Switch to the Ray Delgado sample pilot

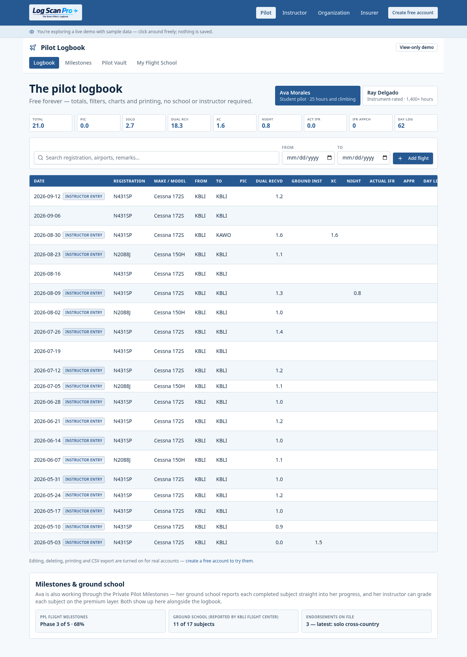click(400, 96)
